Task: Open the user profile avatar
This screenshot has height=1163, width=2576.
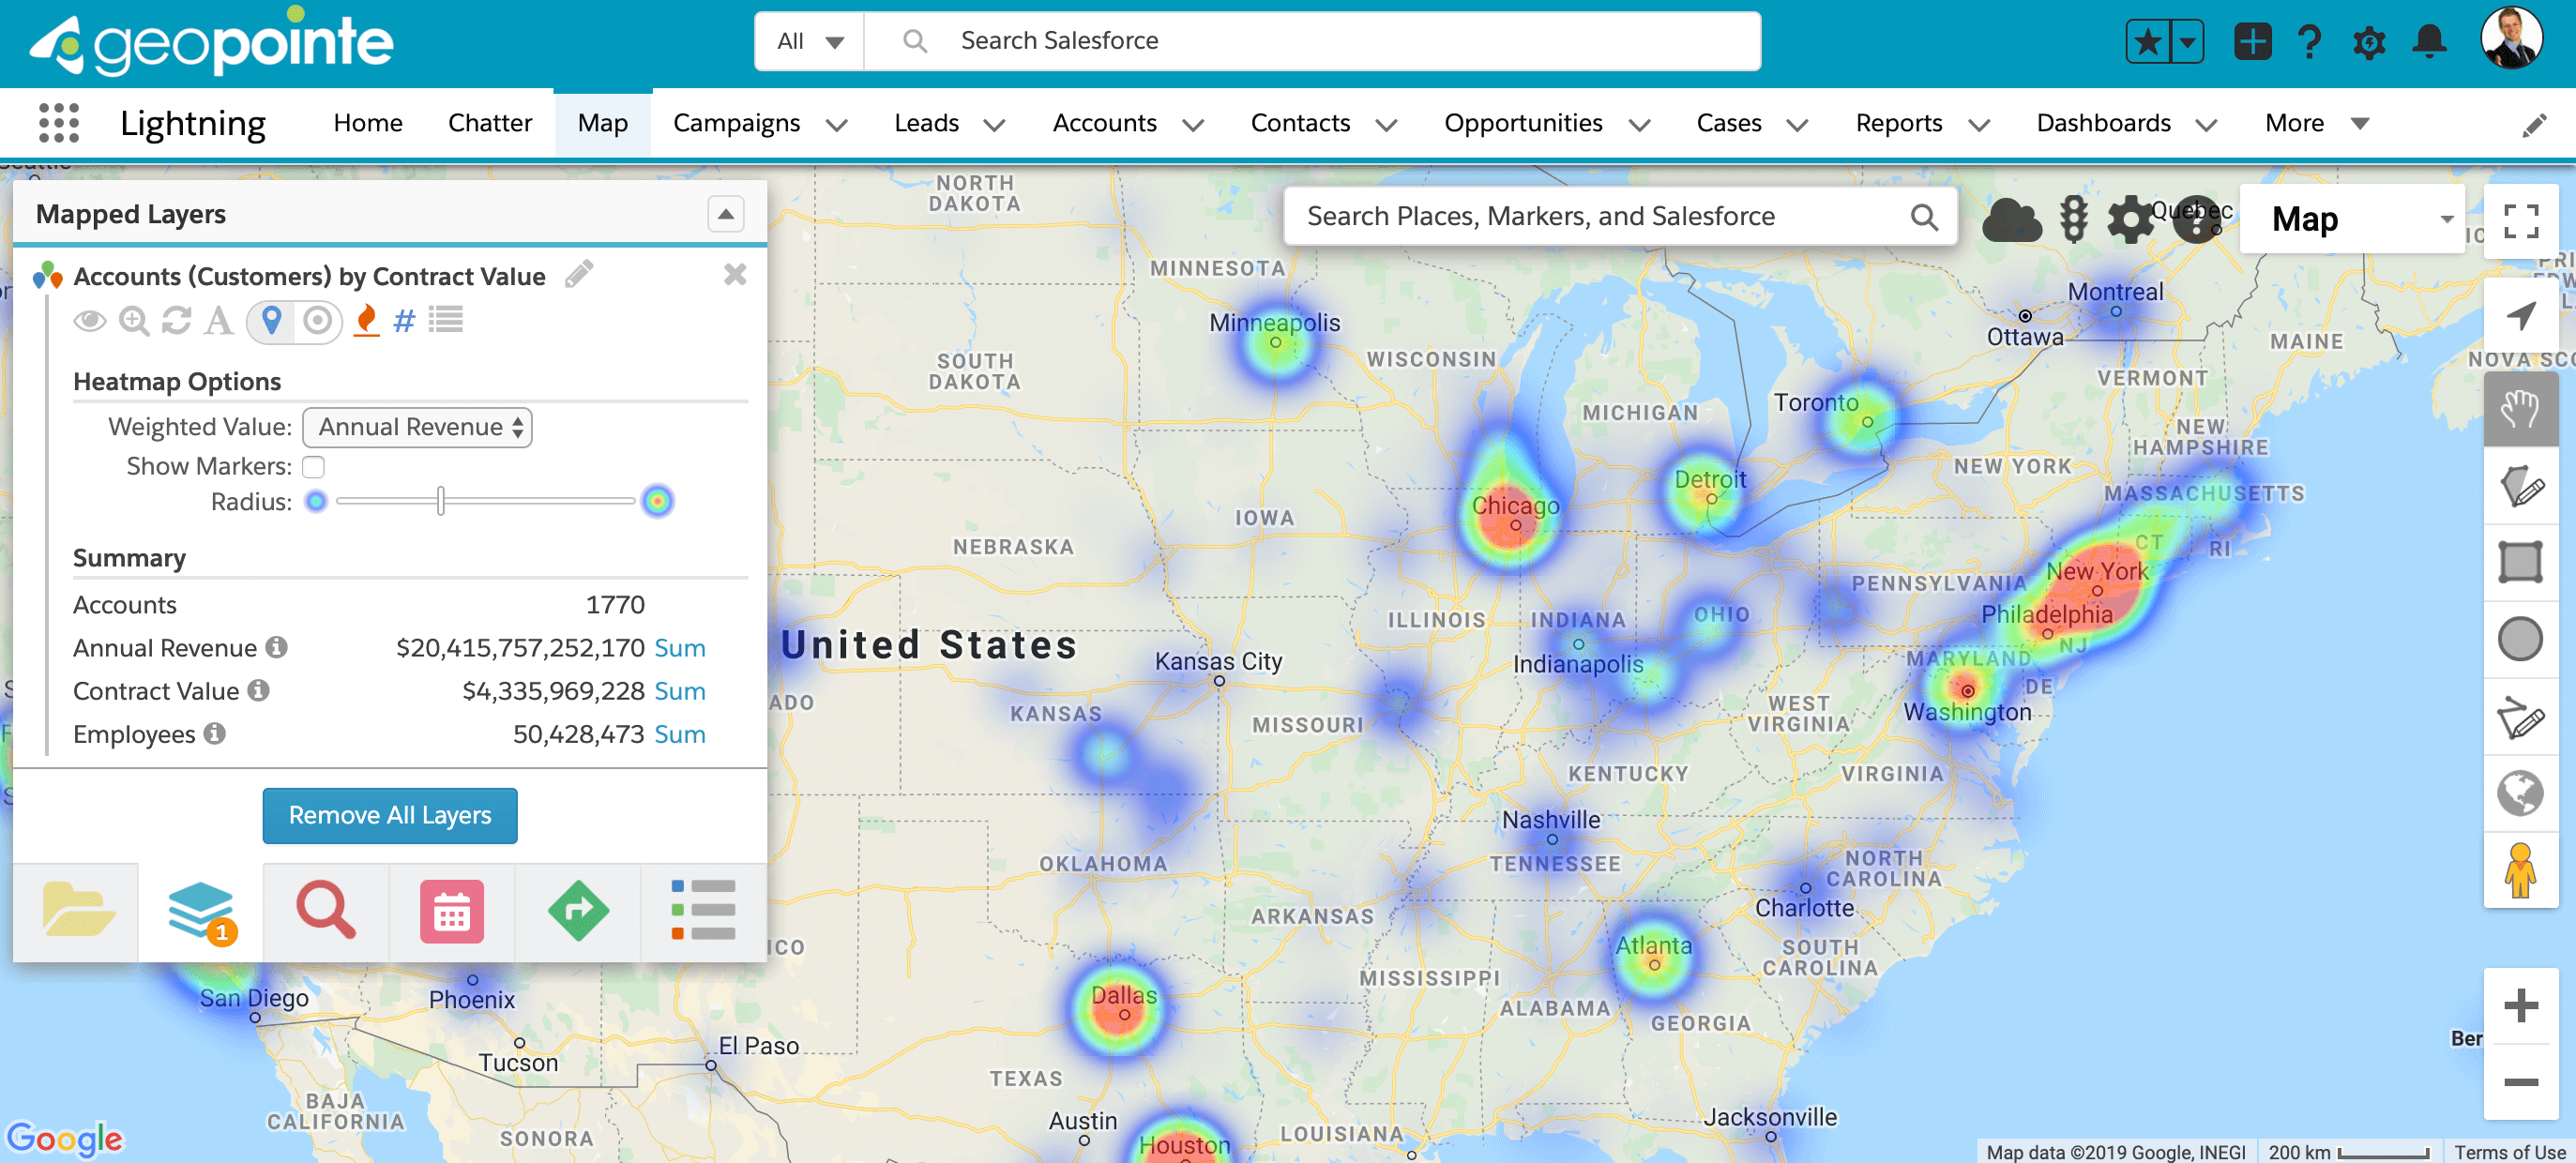Action: pyautogui.click(x=2511, y=38)
